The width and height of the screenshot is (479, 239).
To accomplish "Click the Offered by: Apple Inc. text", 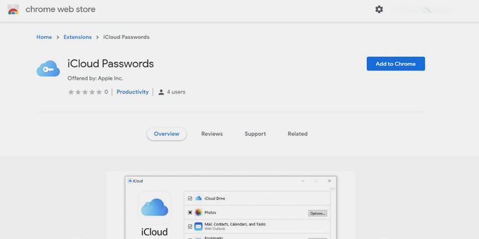I will coord(95,79).
